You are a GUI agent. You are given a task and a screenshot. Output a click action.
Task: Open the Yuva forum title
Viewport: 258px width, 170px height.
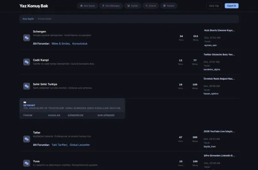click(x=36, y=161)
